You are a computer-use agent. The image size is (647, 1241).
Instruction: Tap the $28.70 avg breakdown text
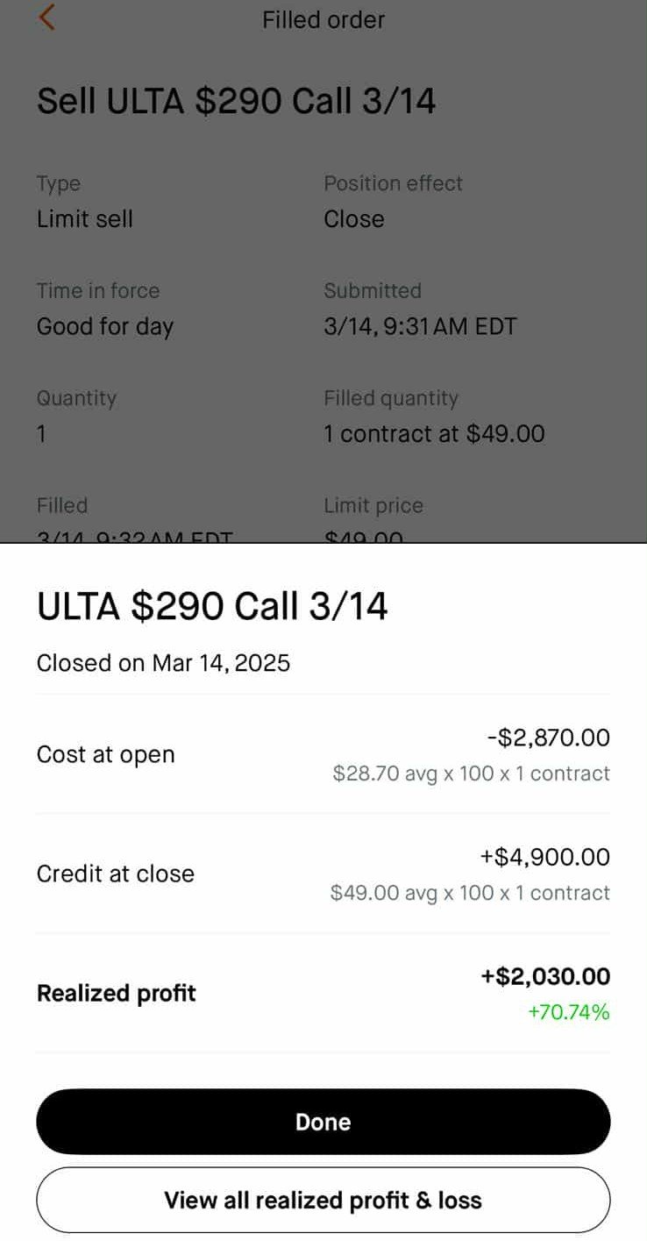[471, 774]
